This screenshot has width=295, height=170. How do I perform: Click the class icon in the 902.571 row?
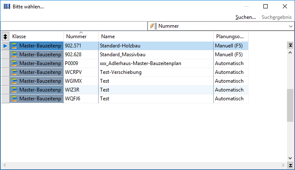14,46
